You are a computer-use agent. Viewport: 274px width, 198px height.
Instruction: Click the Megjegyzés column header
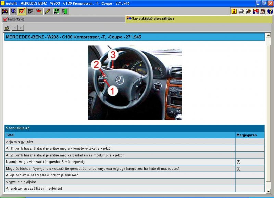point(250,135)
